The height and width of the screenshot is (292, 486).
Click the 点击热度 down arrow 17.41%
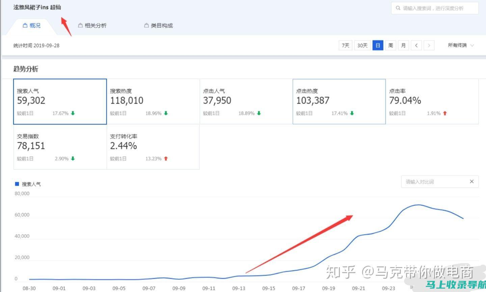point(352,113)
